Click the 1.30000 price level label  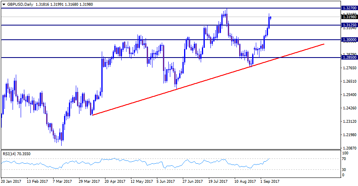(x=349, y=40)
